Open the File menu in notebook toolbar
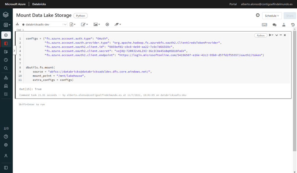297x173 pixels. click(x=72, y=25)
